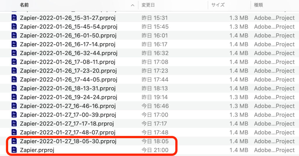Click the Pr icon of Zapier-2022-01-27_17-17-18.prproj
The height and width of the screenshot is (156, 299).
point(14,123)
